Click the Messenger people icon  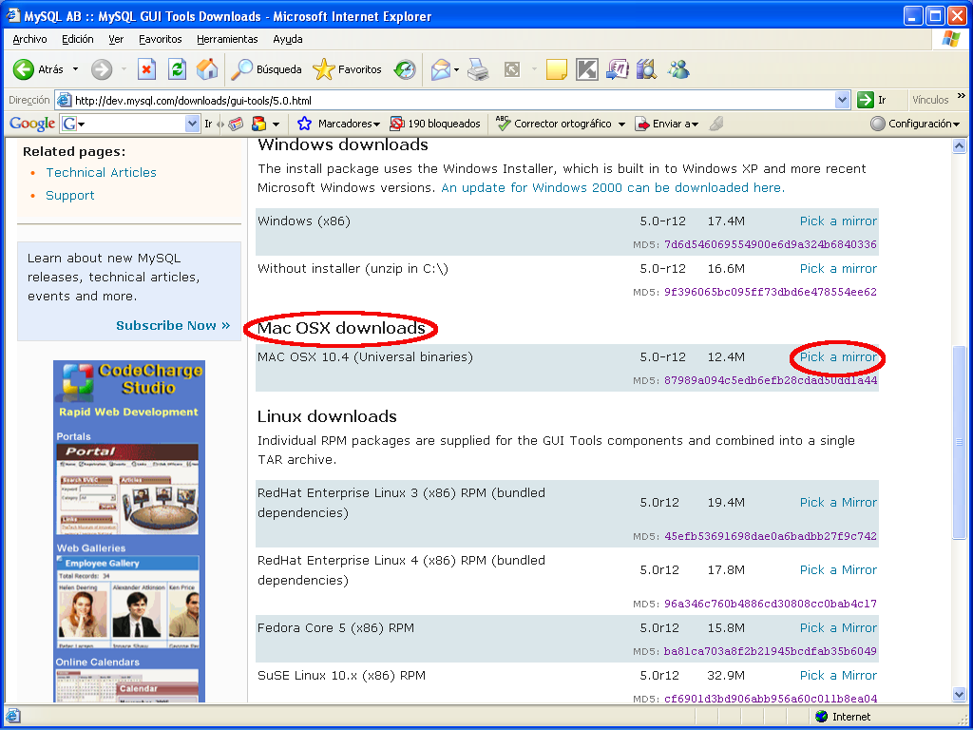[678, 69]
